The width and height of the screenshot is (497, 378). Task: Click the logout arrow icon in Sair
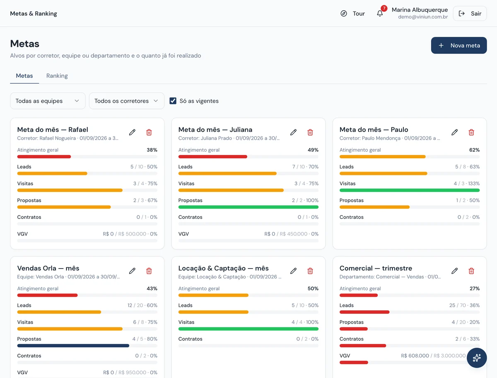[x=462, y=13]
